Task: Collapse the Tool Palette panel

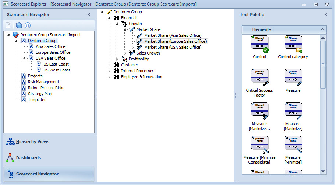Action: 326,15
